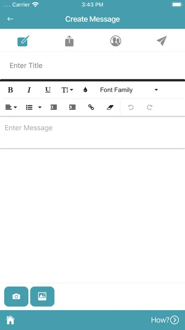The image size is (185, 330).
Task: Toggle italic formatting
Action: pyautogui.click(x=29, y=90)
